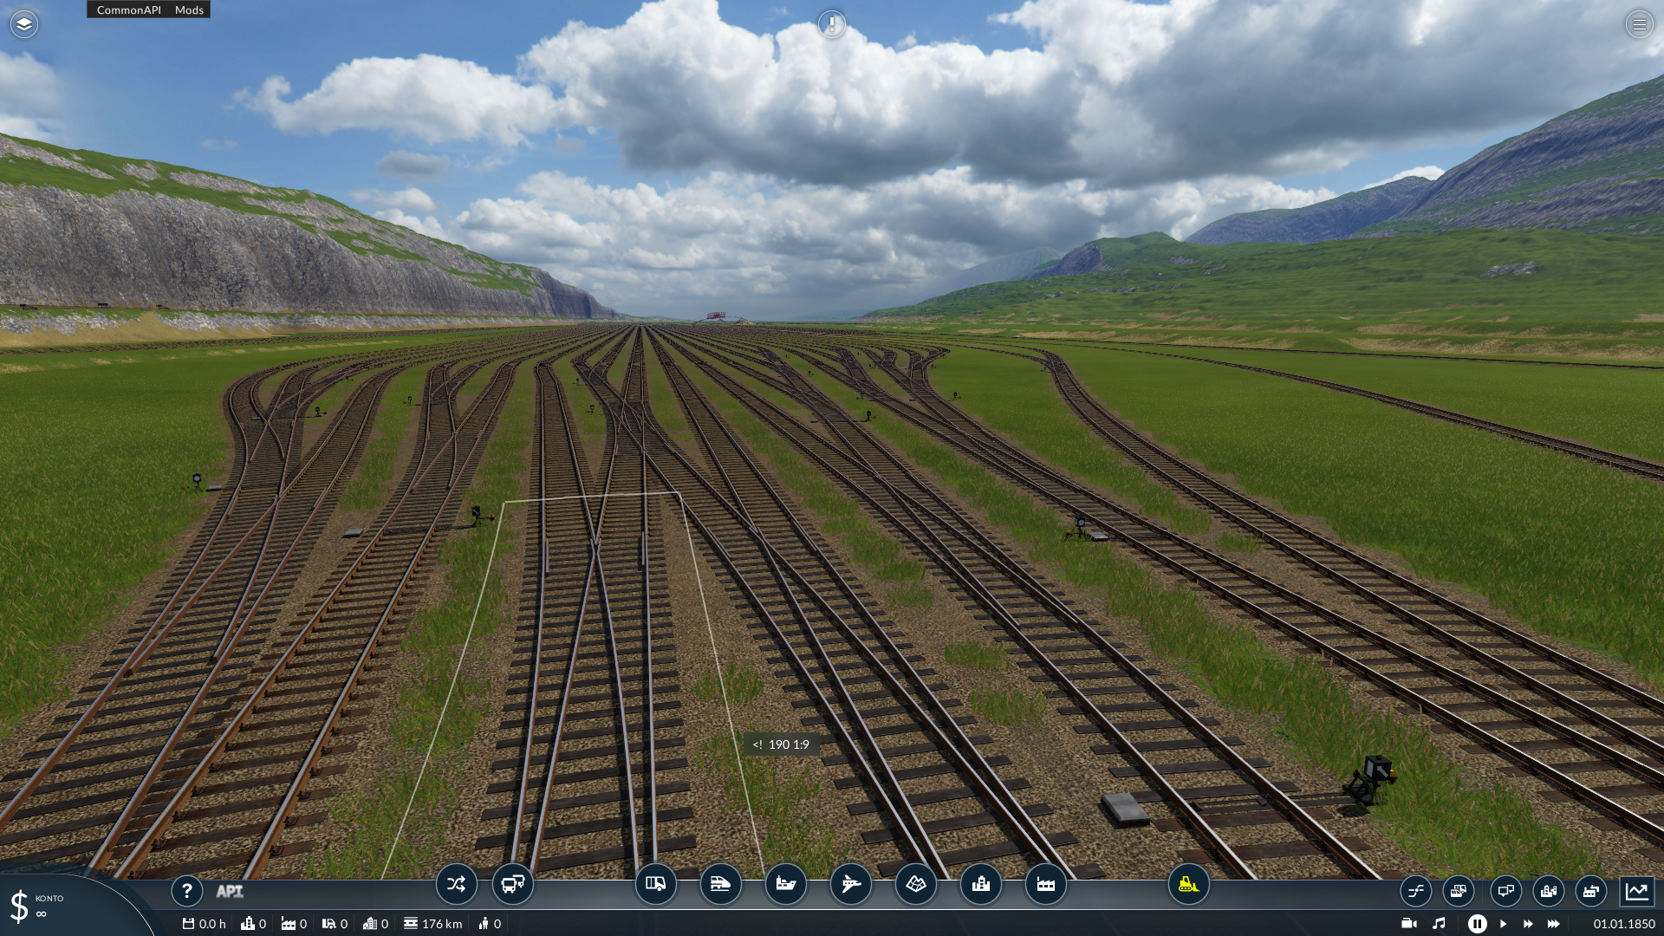Open the air transport plane menu
Image resolution: width=1664 pixels, height=936 pixels.
tap(850, 884)
